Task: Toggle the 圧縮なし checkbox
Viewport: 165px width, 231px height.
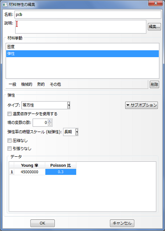Action: [9, 141]
